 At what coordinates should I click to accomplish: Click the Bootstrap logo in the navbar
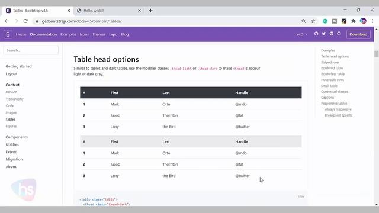coord(8,34)
